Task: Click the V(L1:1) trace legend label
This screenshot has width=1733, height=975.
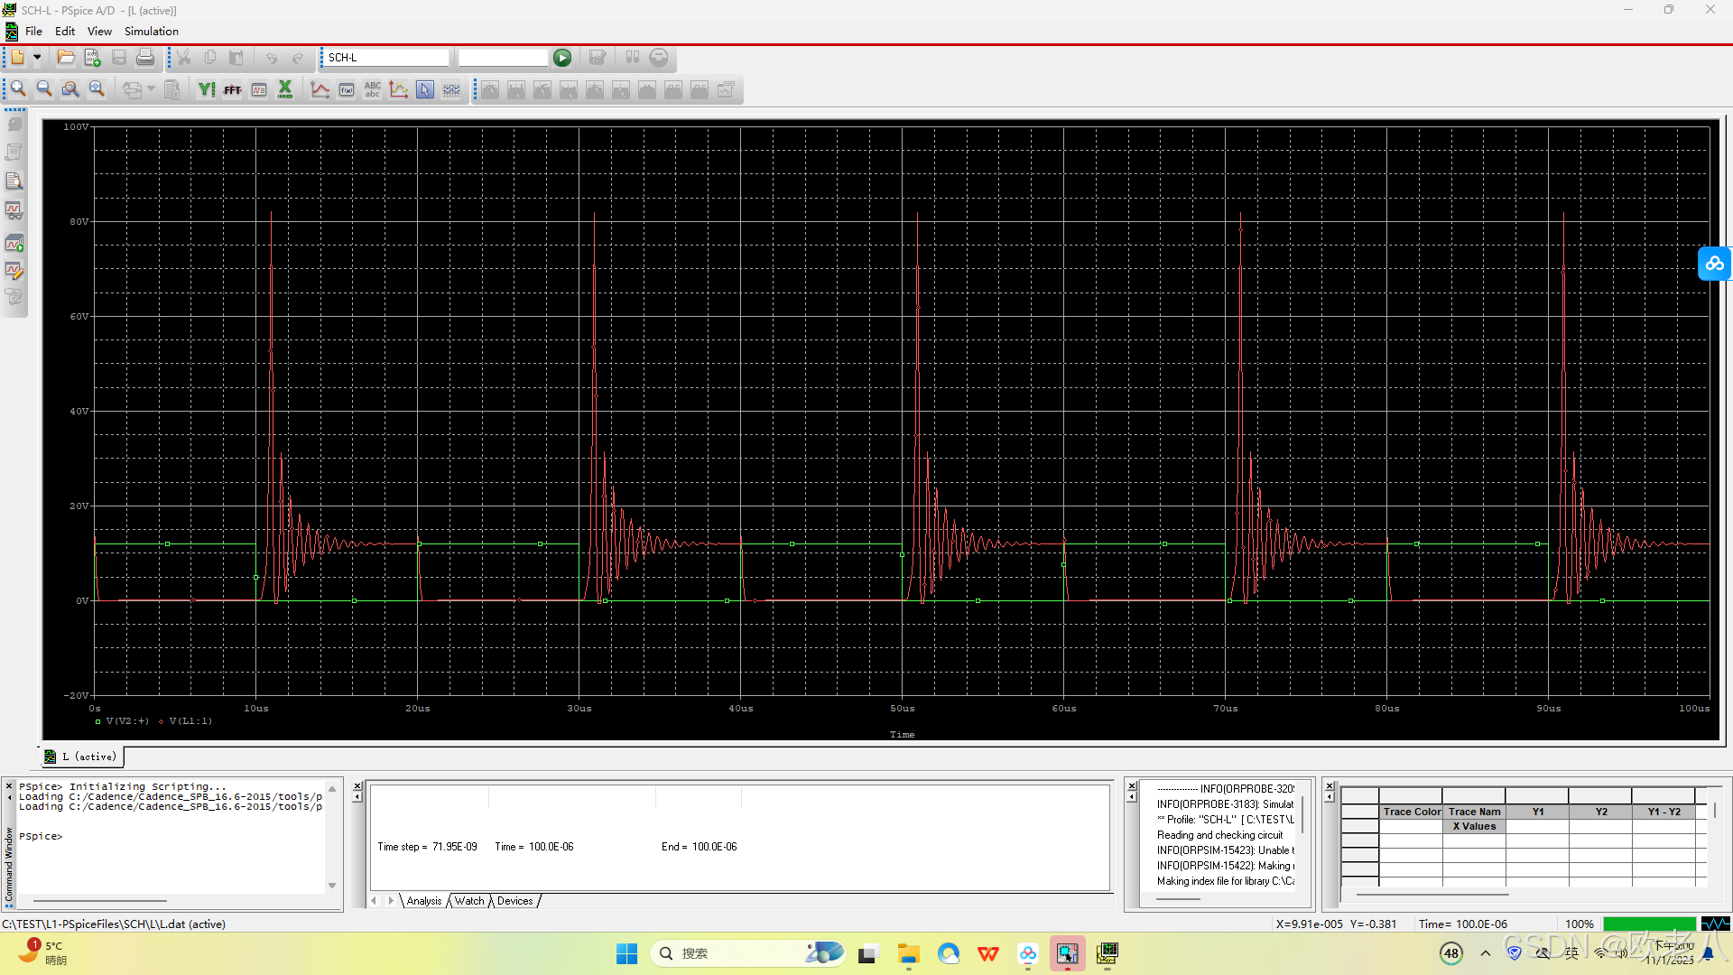Action: point(190,721)
